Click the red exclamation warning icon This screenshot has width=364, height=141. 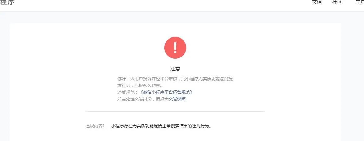point(175,47)
